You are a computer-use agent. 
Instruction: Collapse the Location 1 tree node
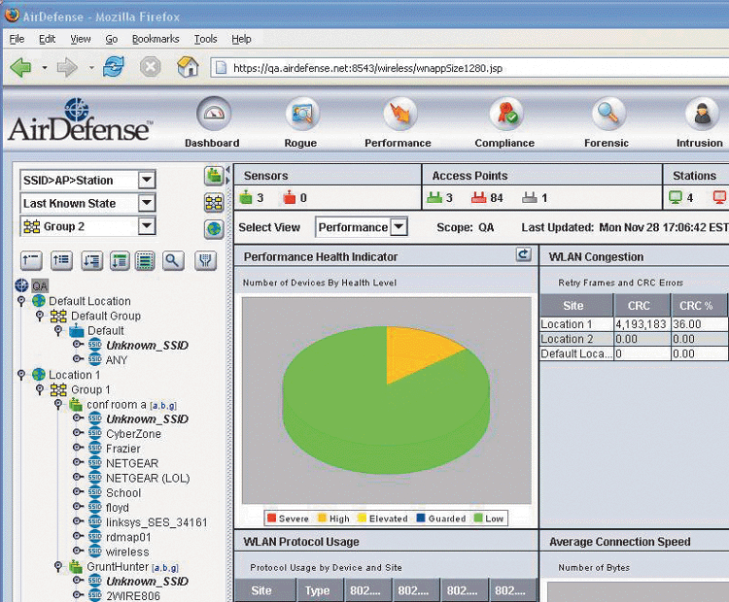tap(21, 375)
